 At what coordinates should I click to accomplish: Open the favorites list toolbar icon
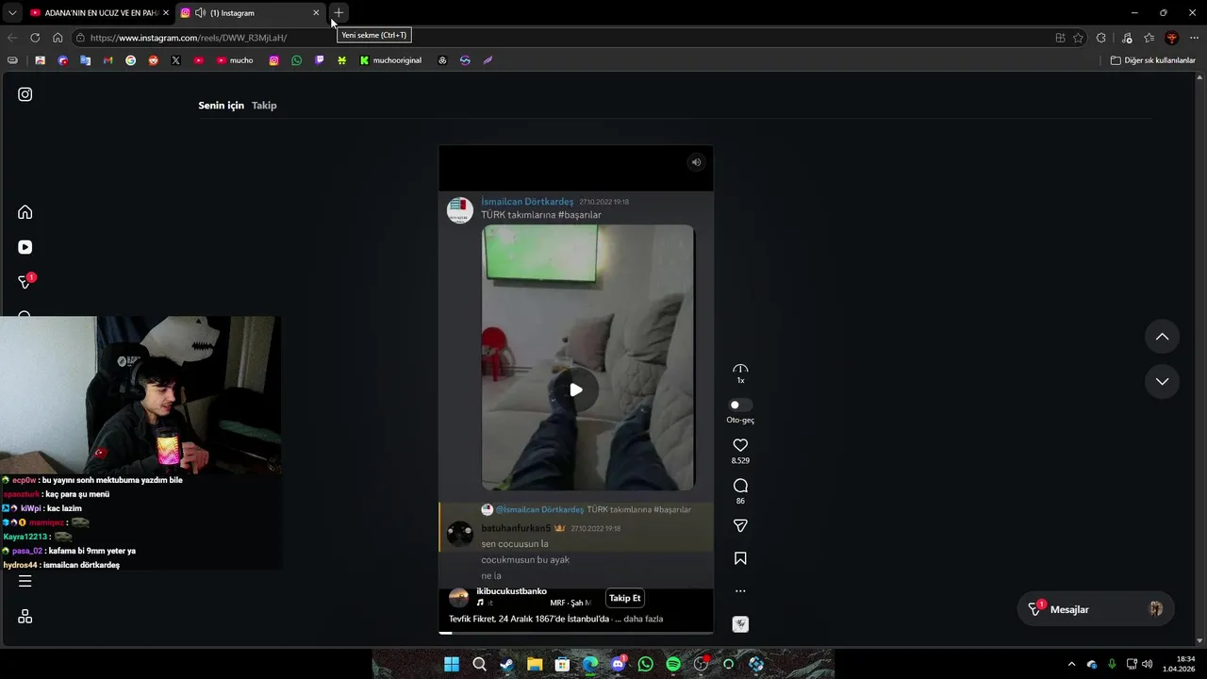(1149, 38)
